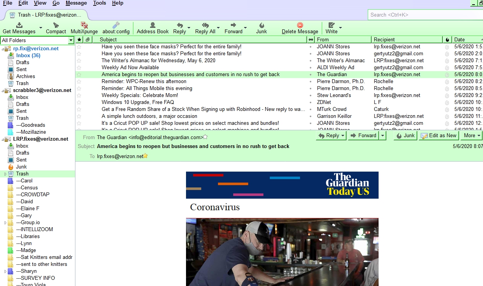Click Forward in the message header pane
The image size is (483, 286).
364,136
